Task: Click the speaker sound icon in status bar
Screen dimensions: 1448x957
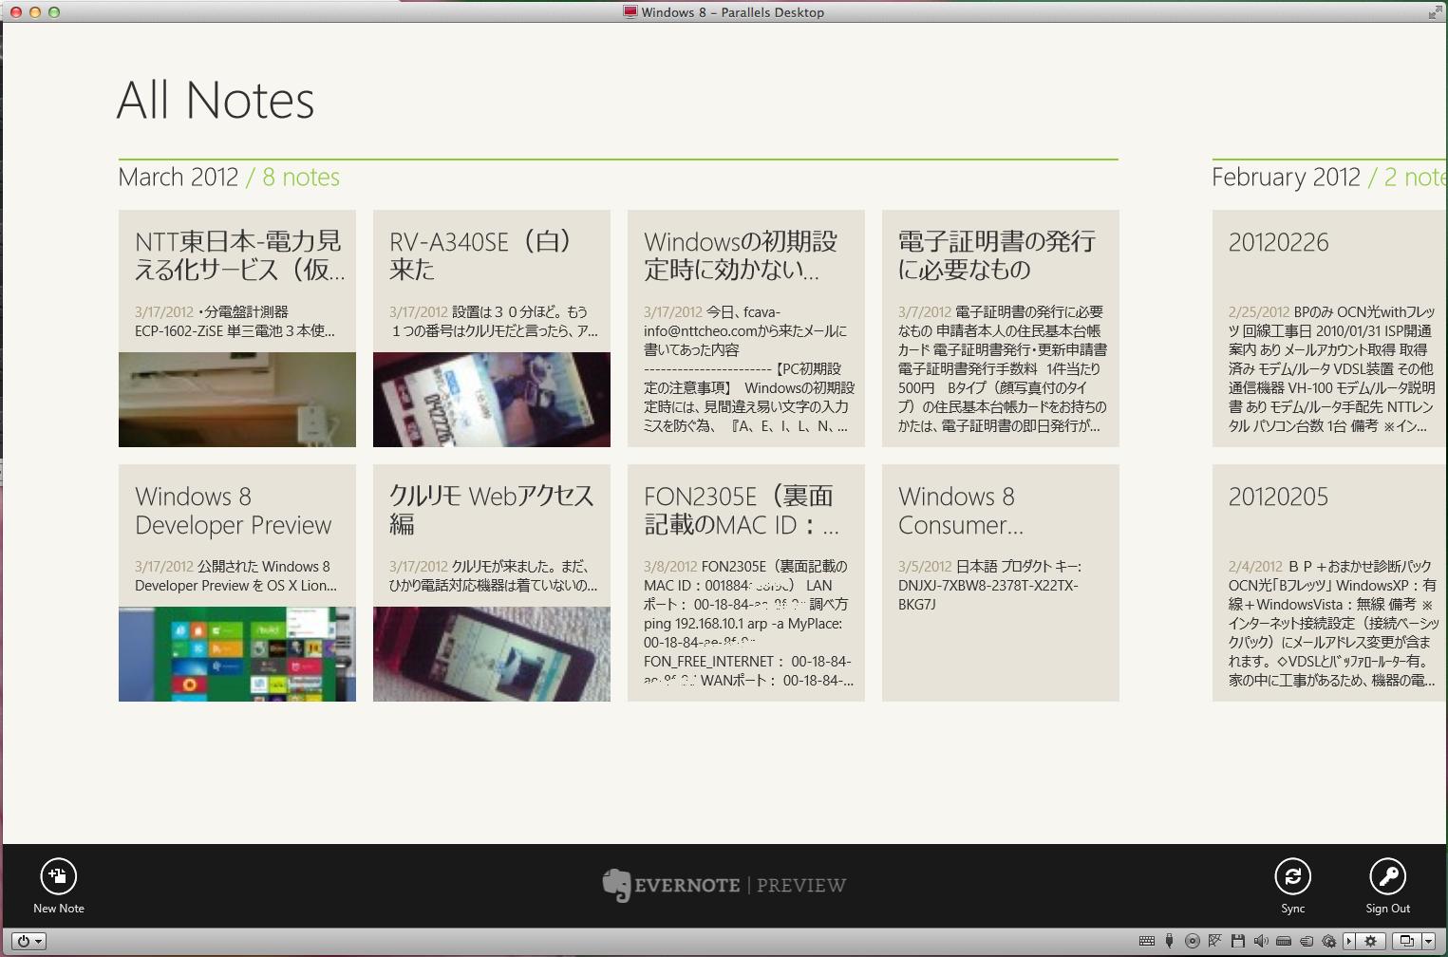Action: 1261,941
